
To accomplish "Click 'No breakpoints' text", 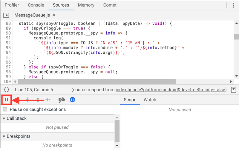I will pyautogui.click(x=57, y=145).
